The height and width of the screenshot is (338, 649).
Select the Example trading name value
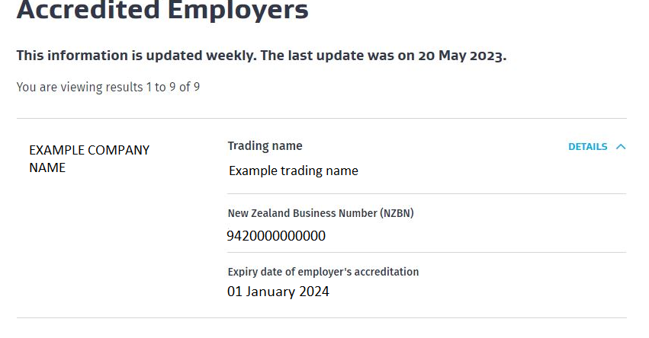294,171
